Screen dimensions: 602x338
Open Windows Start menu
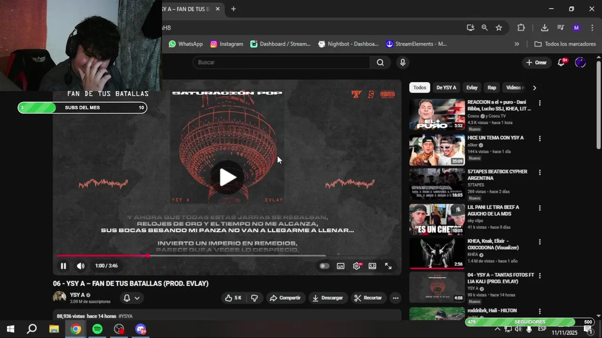tap(10, 329)
